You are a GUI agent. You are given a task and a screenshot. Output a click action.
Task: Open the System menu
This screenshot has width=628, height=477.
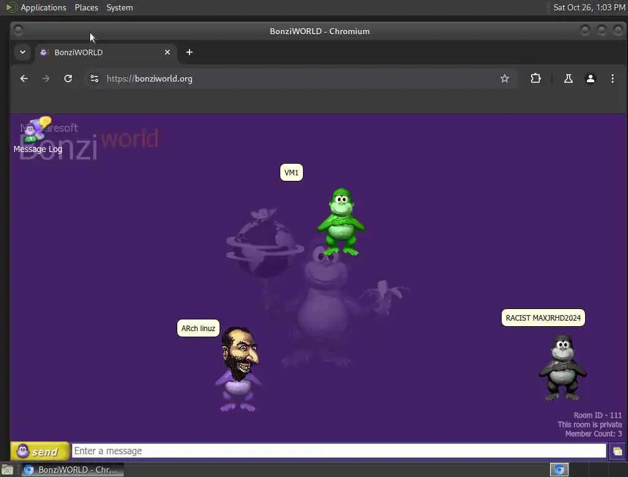(120, 7)
